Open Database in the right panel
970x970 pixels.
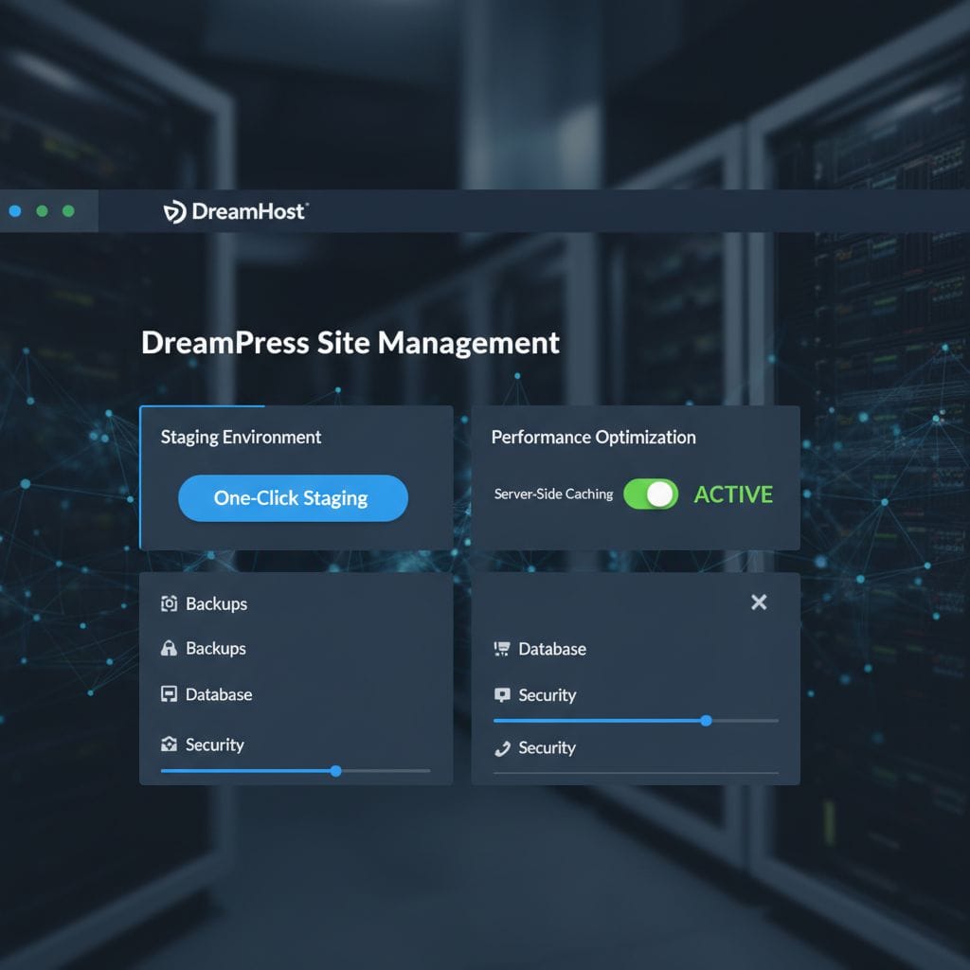tap(540, 649)
